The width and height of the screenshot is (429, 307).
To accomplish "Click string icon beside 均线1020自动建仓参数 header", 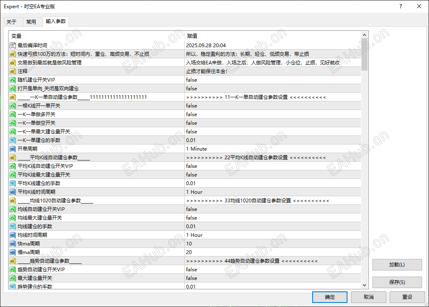I will pyautogui.click(x=13, y=201).
